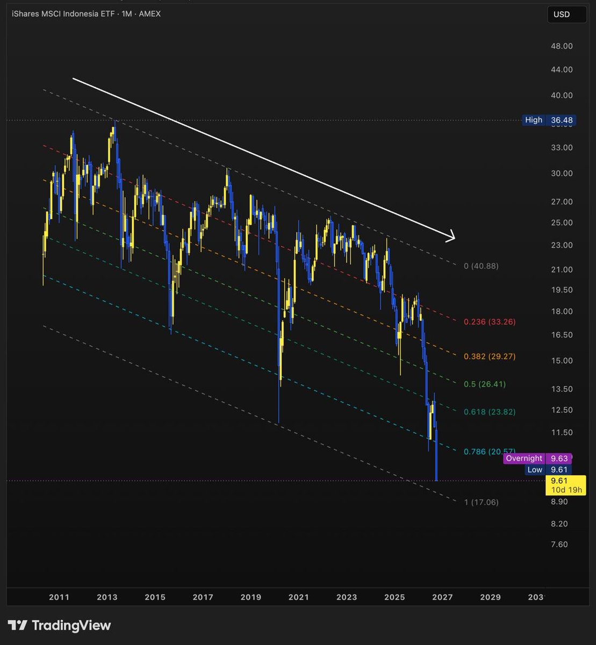The image size is (596, 645).
Task: Click the 2011 label on time axis
Action: point(59,597)
